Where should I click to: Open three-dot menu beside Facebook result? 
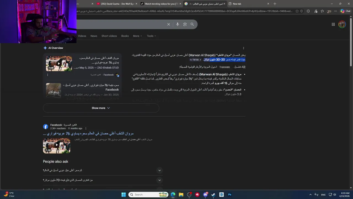click(86, 128)
